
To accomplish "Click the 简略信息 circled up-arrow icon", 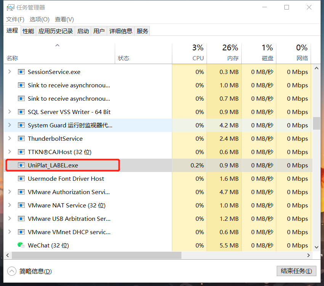I will [x=12, y=271].
